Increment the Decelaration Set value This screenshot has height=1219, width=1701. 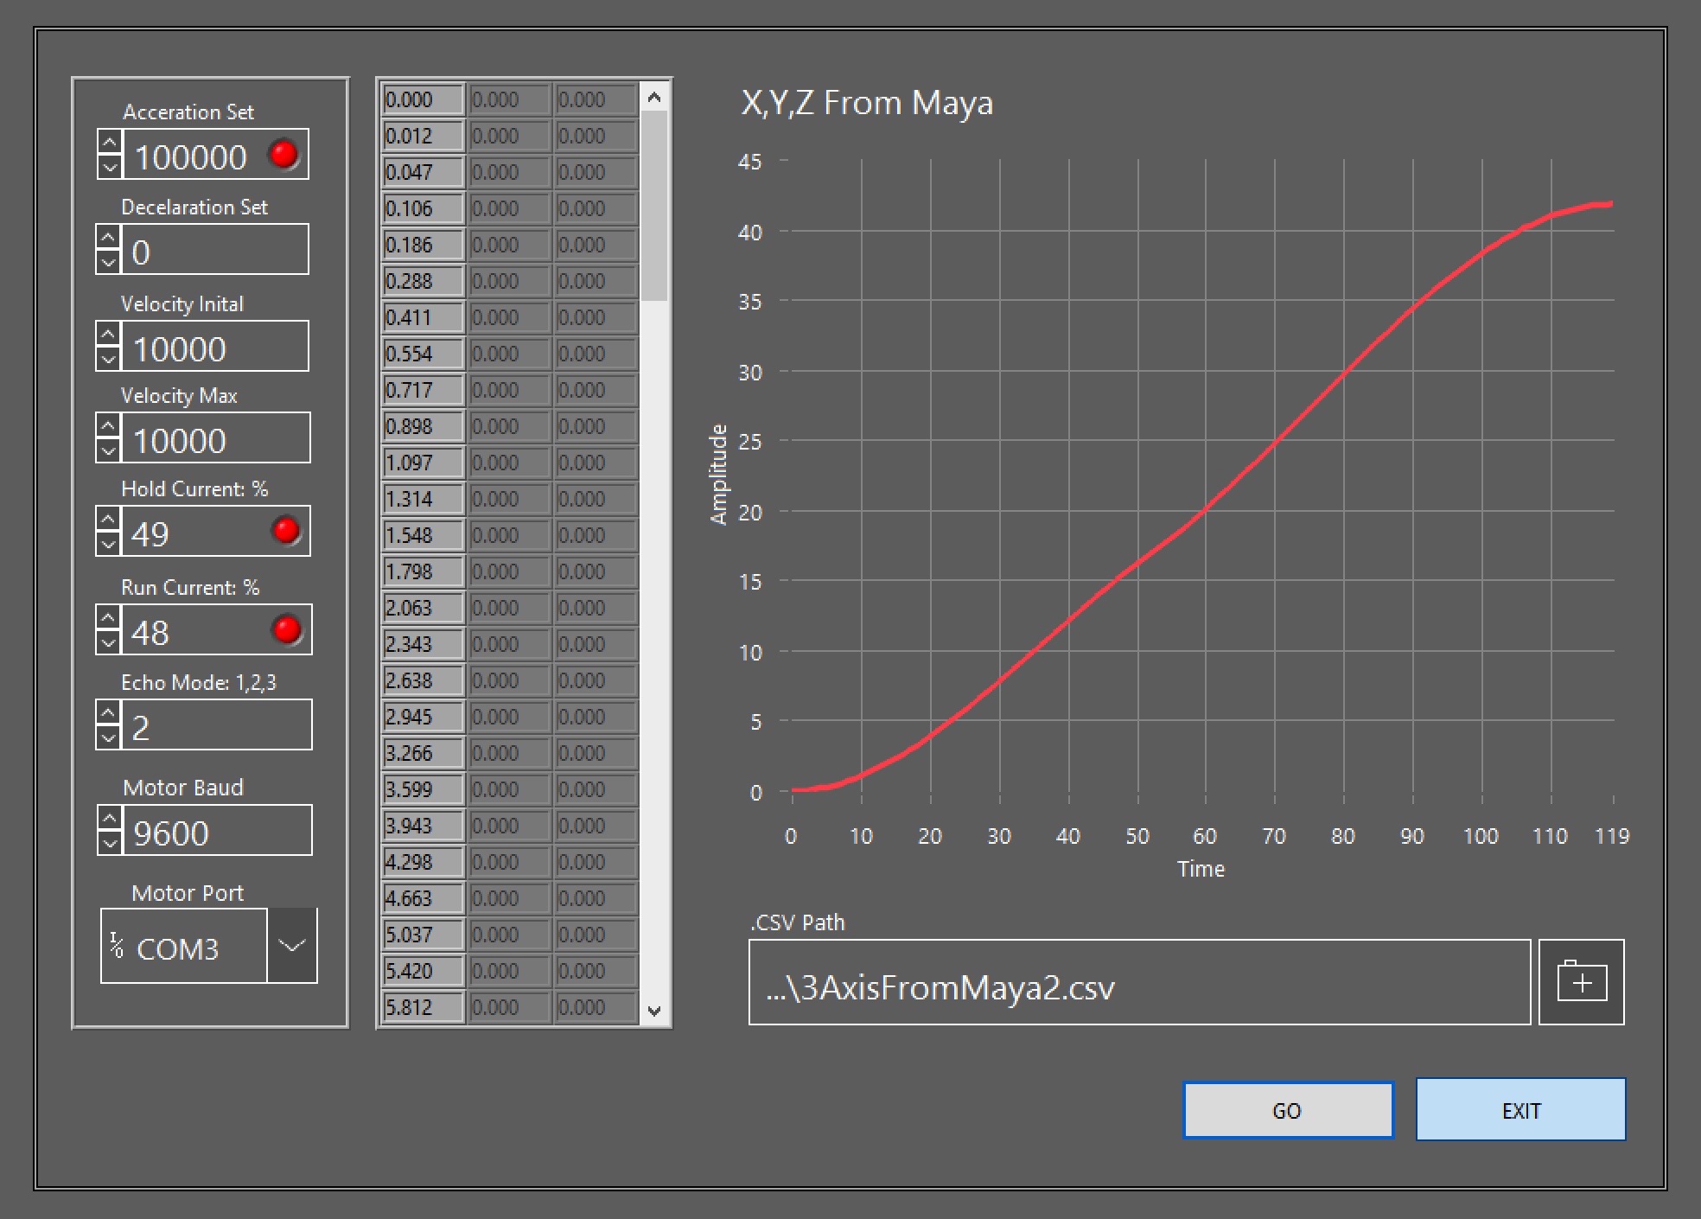pyautogui.click(x=108, y=237)
